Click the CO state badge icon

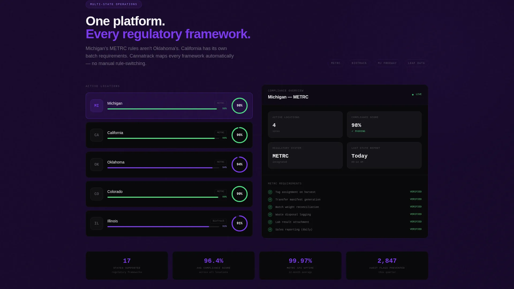click(97, 194)
